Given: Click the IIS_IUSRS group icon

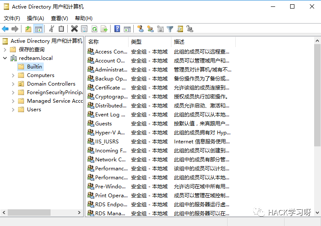Looking at the screenshot, I should (91, 141).
